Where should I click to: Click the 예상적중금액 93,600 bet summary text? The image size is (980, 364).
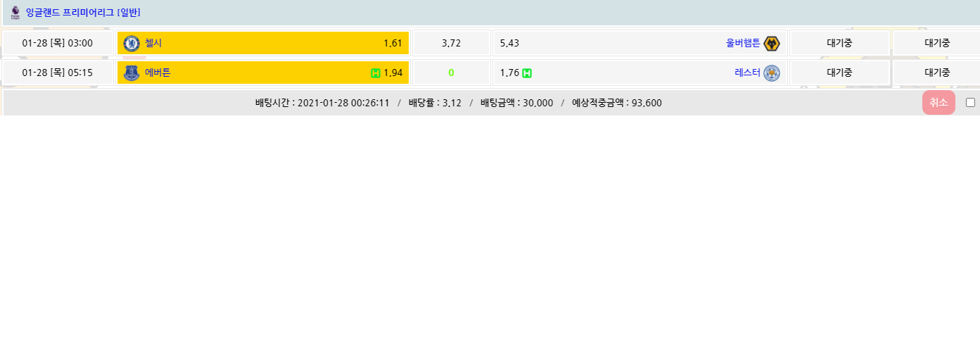(616, 103)
